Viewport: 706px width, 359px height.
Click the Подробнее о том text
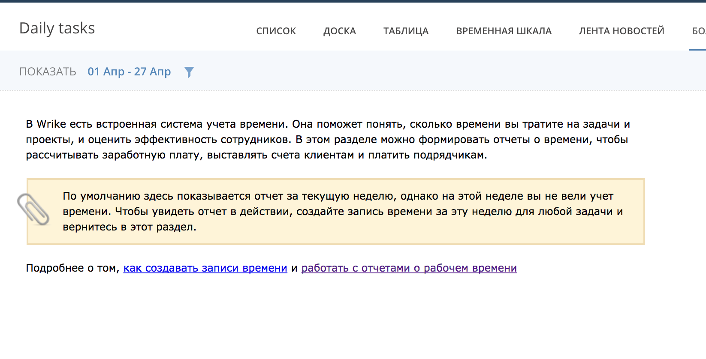pyautogui.click(x=72, y=268)
